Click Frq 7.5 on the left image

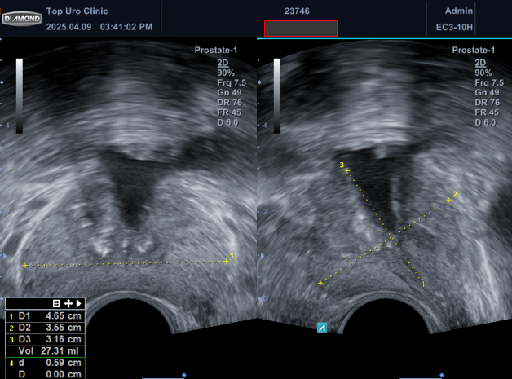pyautogui.click(x=232, y=83)
